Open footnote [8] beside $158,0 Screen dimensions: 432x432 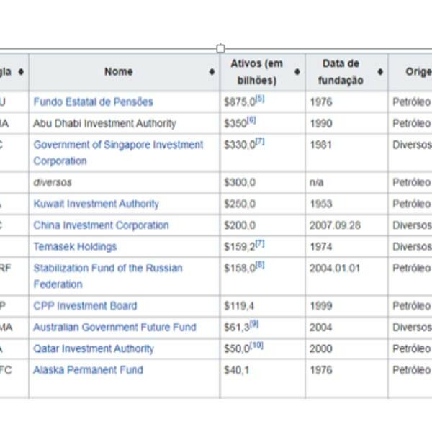(260, 265)
